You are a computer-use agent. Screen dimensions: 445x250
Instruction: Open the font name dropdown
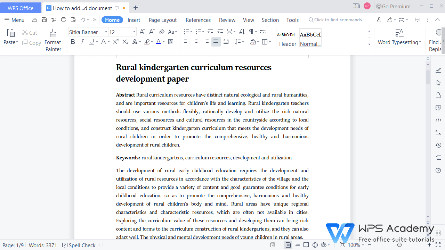pyautogui.click(x=106, y=32)
